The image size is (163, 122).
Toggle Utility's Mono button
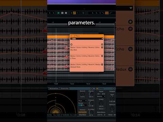pos(101,109)
